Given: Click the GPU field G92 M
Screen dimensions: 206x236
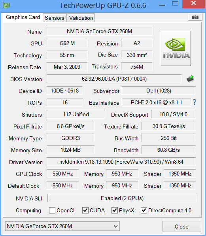Looking at the screenshot, I should pyautogui.click(x=67, y=43).
